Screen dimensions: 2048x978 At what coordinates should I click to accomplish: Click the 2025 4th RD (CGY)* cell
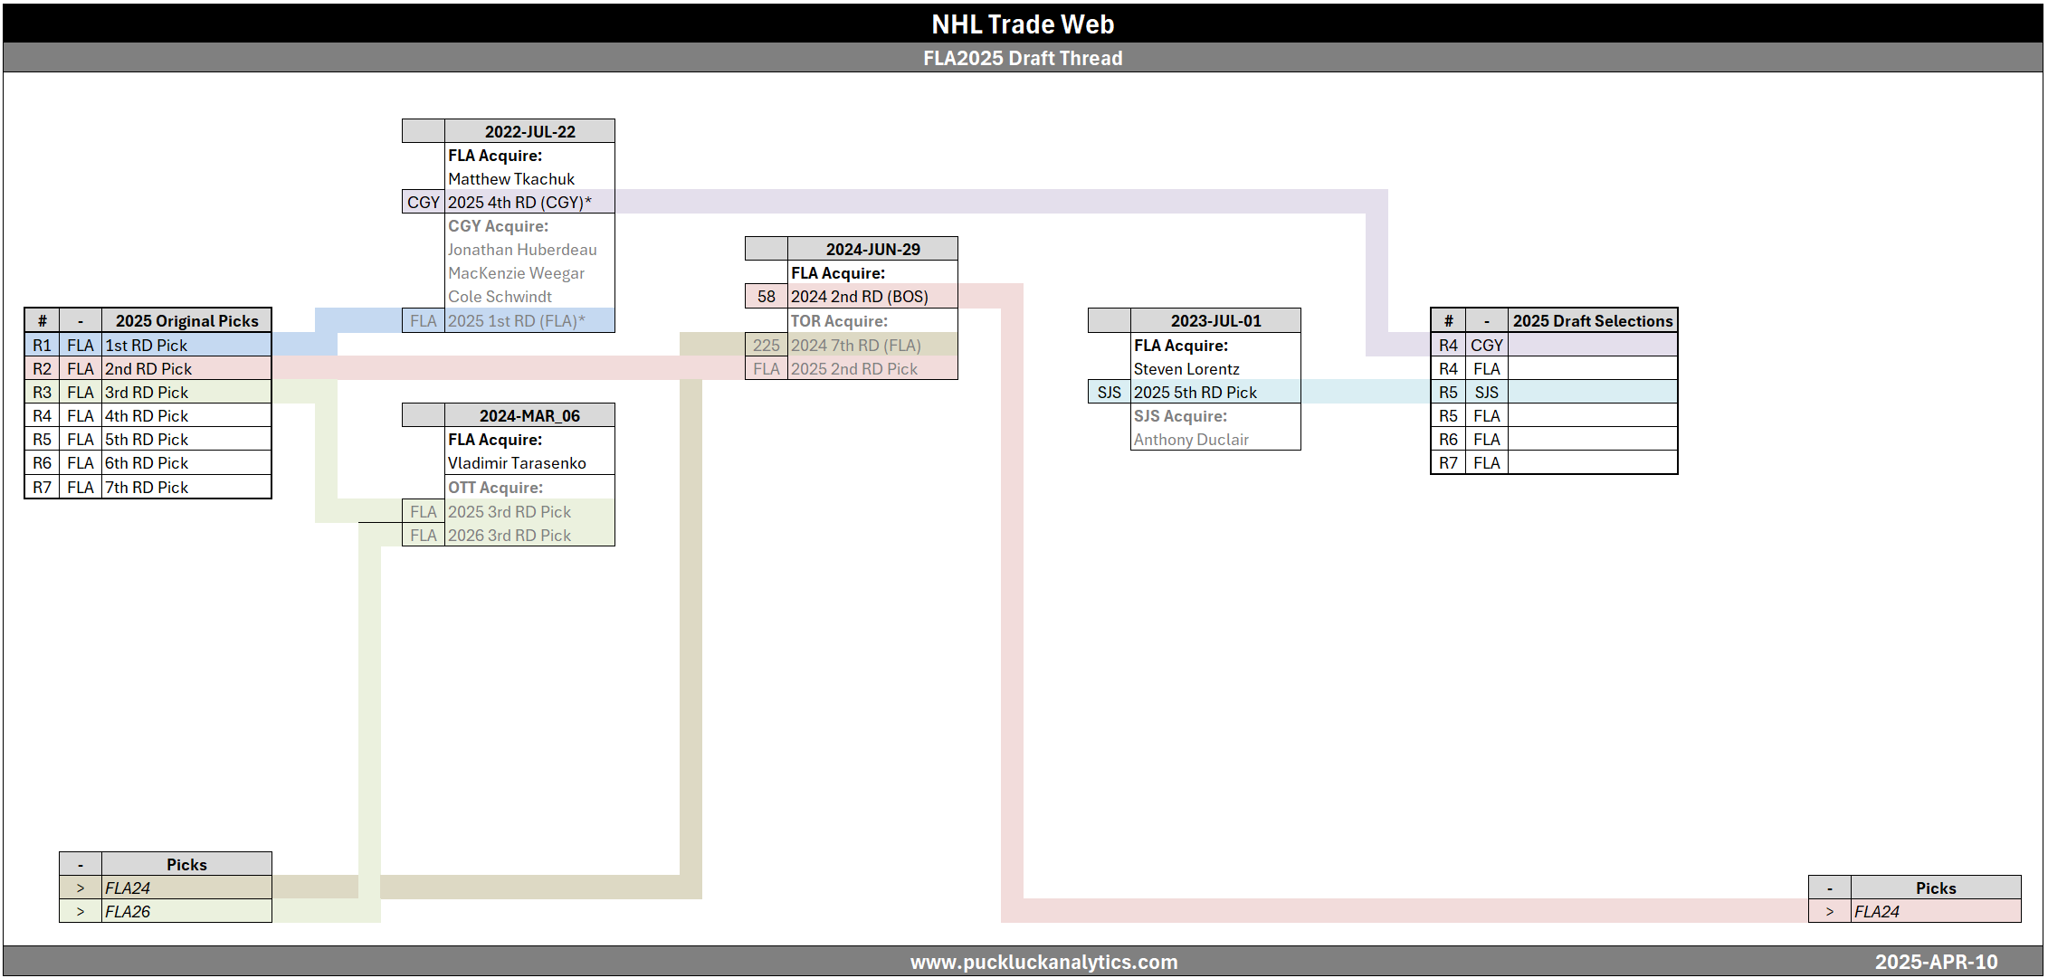pyautogui.click(x=529, y=202)
